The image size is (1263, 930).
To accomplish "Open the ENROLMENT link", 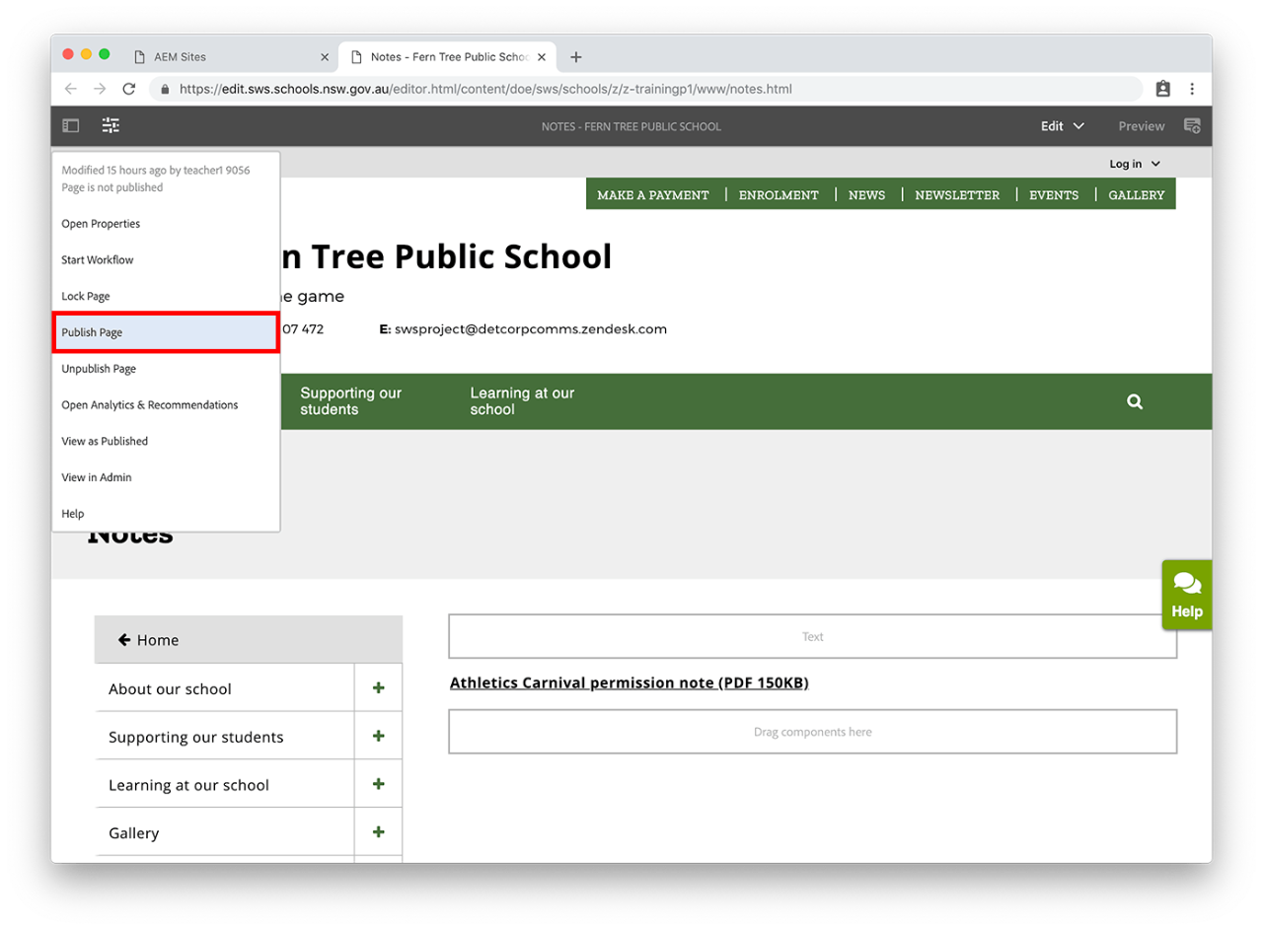I will [779, 195].
